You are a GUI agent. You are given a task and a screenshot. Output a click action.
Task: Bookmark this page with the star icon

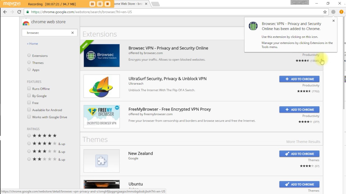point(325,12)
